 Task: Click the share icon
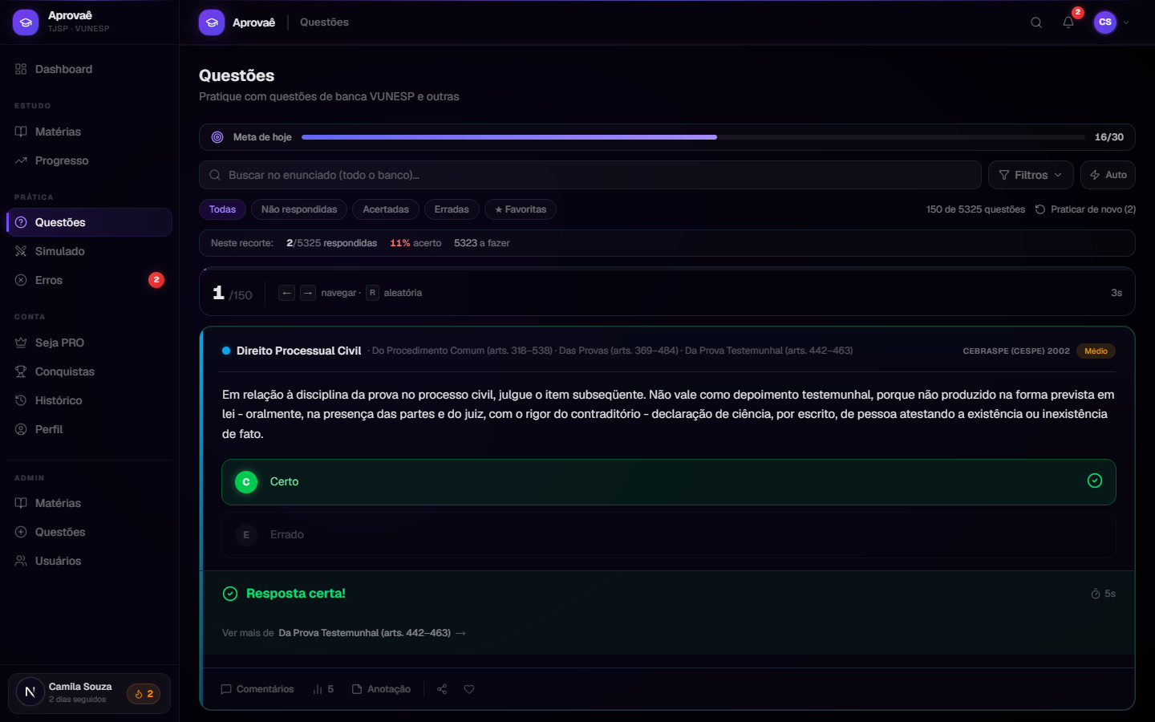pos(442,689)
